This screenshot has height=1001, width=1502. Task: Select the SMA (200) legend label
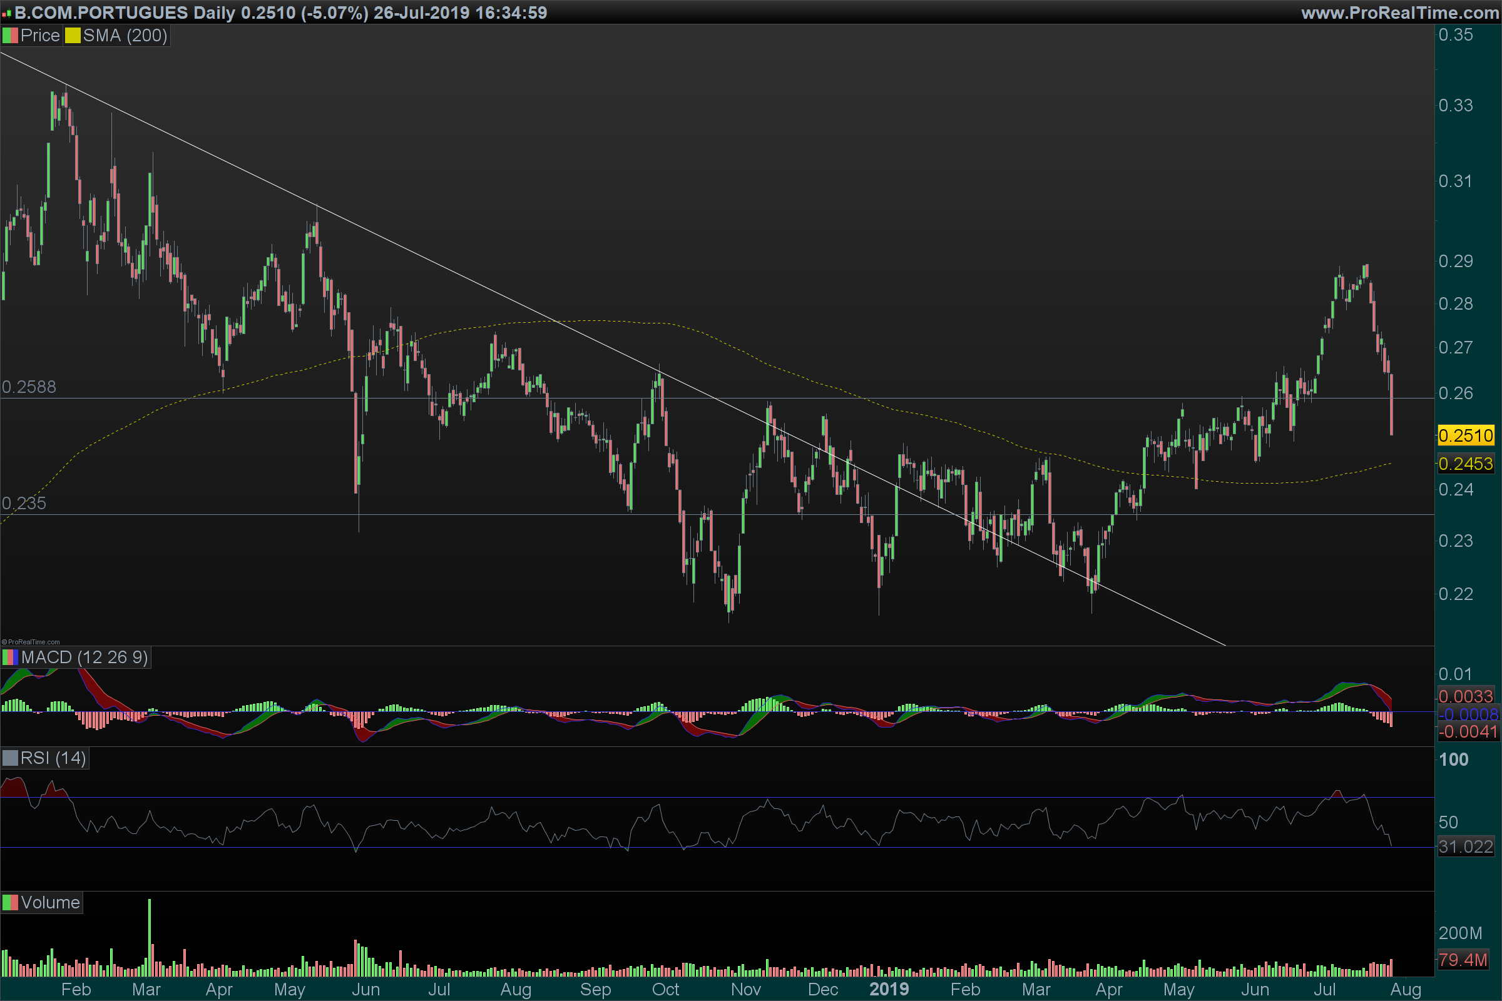(x=125, y=36)
